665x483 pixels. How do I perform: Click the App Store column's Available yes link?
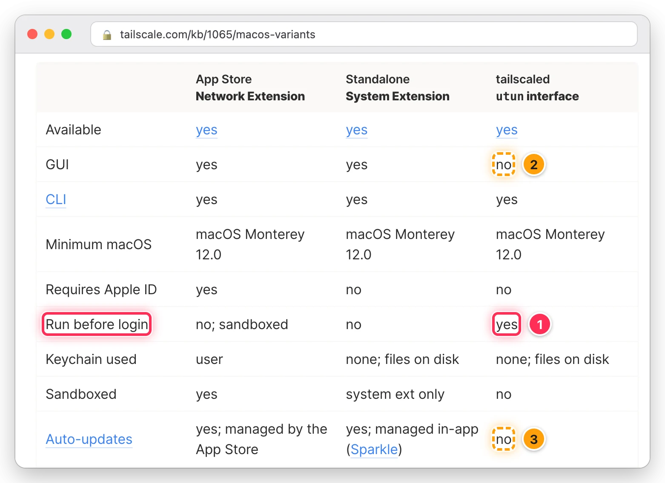click(206, 130)
